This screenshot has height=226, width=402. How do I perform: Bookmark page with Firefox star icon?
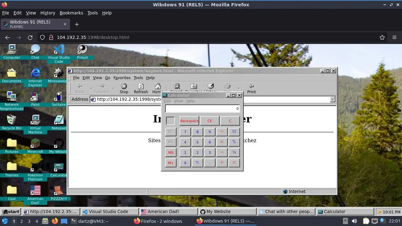point(382,37)
